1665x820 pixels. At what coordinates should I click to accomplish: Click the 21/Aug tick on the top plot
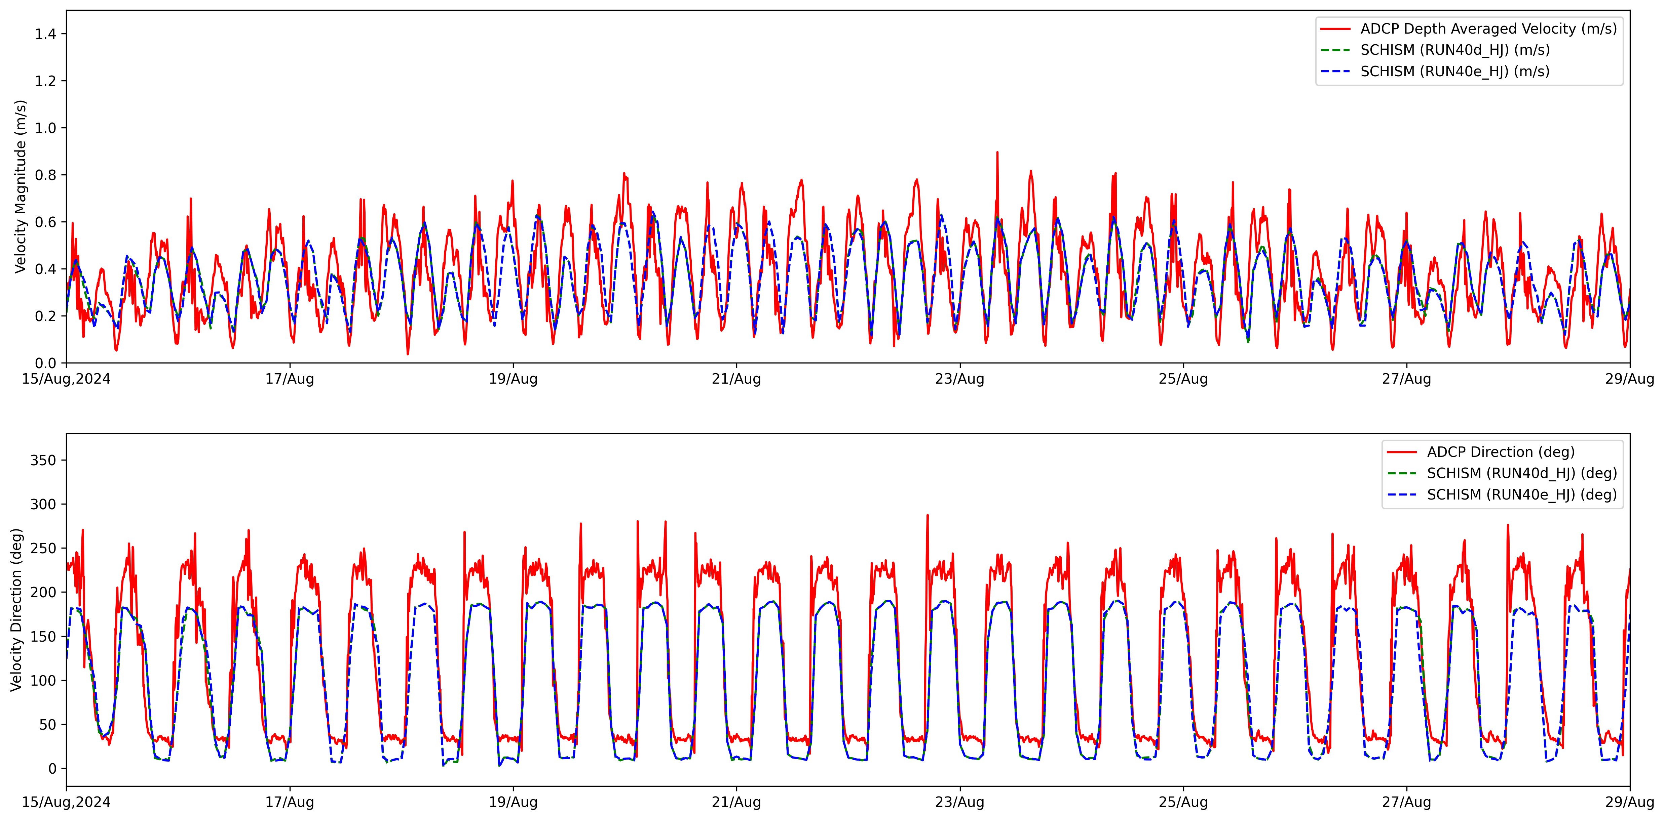click(x=736, y=379)
